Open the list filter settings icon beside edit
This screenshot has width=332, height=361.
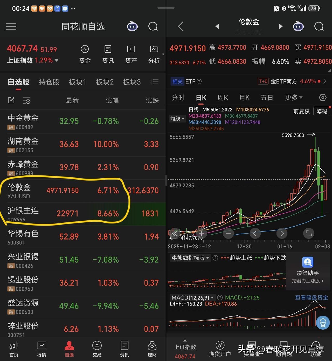(26, 100)
